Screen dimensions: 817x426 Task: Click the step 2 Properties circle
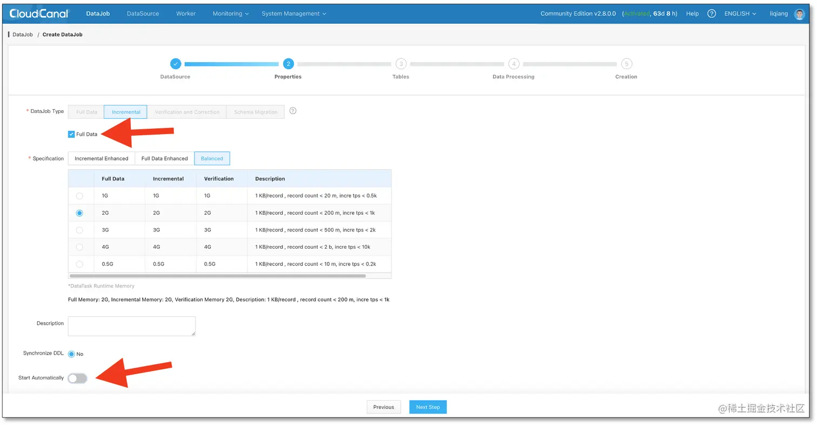(288, 64)
